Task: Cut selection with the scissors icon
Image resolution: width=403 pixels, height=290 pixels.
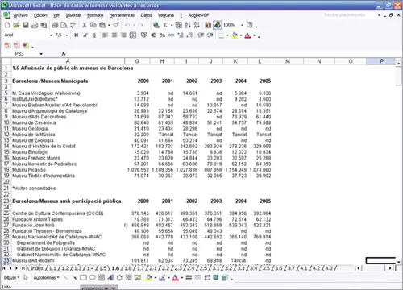Action: coord(85,25)
